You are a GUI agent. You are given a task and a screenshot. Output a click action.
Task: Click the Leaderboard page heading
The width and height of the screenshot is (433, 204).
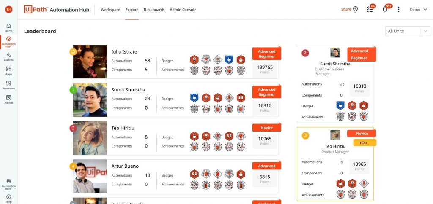tap(40, 31)
